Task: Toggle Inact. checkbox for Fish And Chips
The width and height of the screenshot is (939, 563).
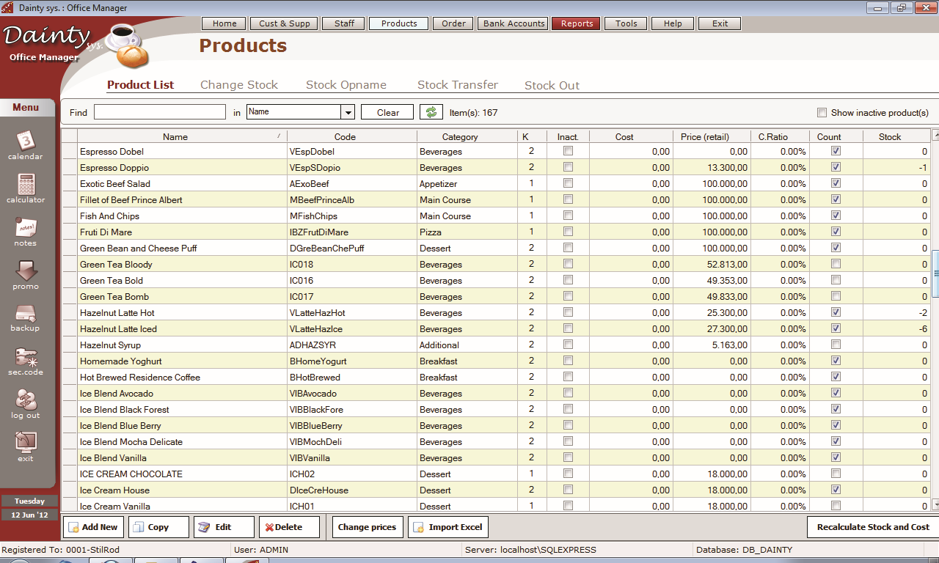Action: [x=568, y=216]
